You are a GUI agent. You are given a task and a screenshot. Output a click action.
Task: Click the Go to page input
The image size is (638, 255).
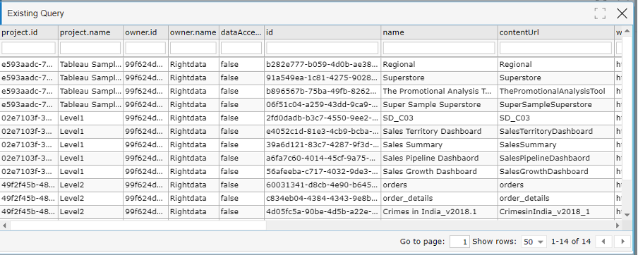coord(459,242)
